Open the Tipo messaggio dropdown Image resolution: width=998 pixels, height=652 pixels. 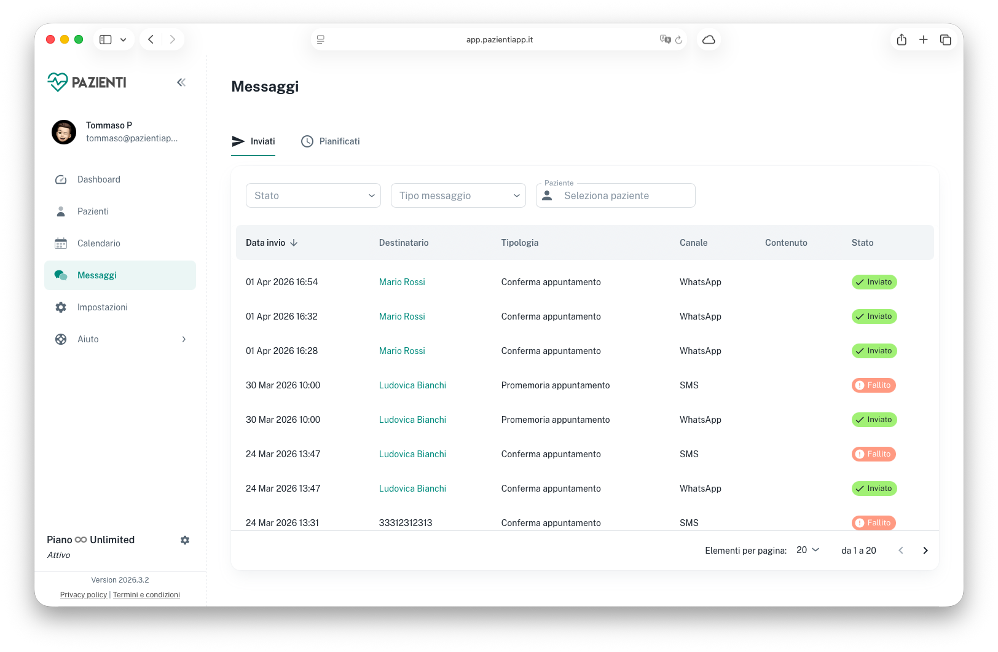(458, 195)
